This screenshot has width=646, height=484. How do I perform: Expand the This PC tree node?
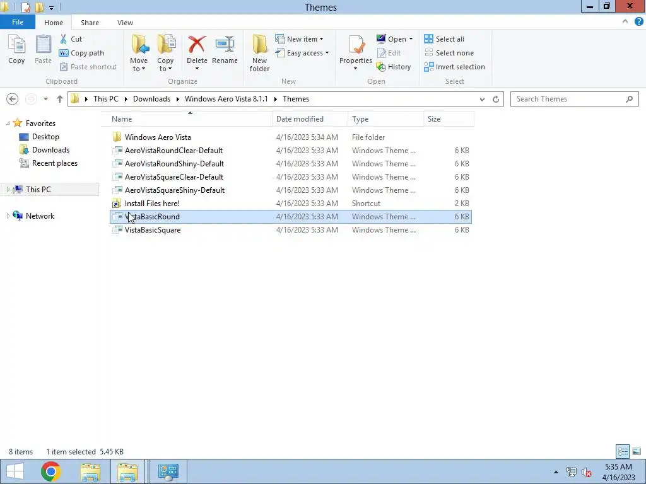(8, 189)
